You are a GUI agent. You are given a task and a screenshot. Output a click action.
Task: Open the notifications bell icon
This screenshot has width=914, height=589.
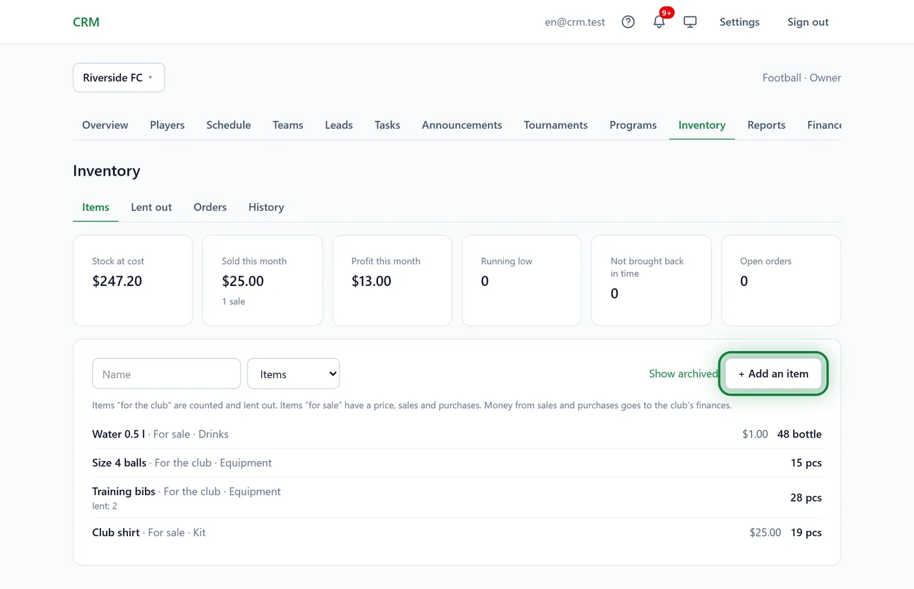coord(659,22)
